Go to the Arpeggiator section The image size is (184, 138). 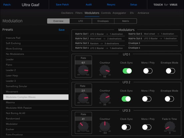119,13
